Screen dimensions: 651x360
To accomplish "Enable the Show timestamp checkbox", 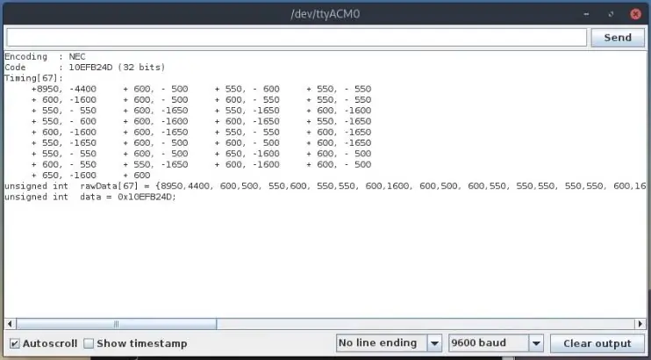I will coord(89,343).
